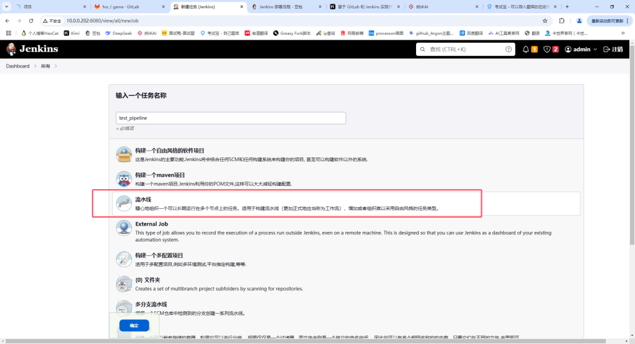Expand the 所有 breadcrumb chevron
The width and height of the screenshot is (635, 344).
[56, 66]
